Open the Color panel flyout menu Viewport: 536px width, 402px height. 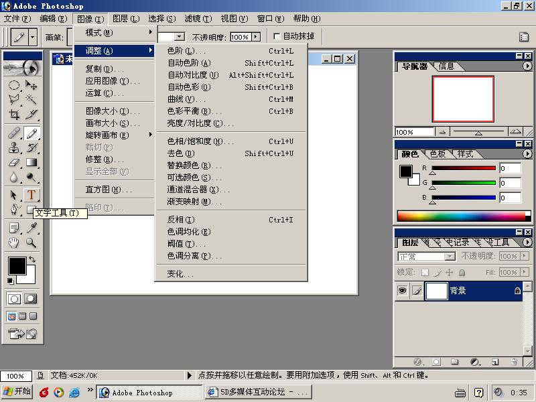point(527,154)
